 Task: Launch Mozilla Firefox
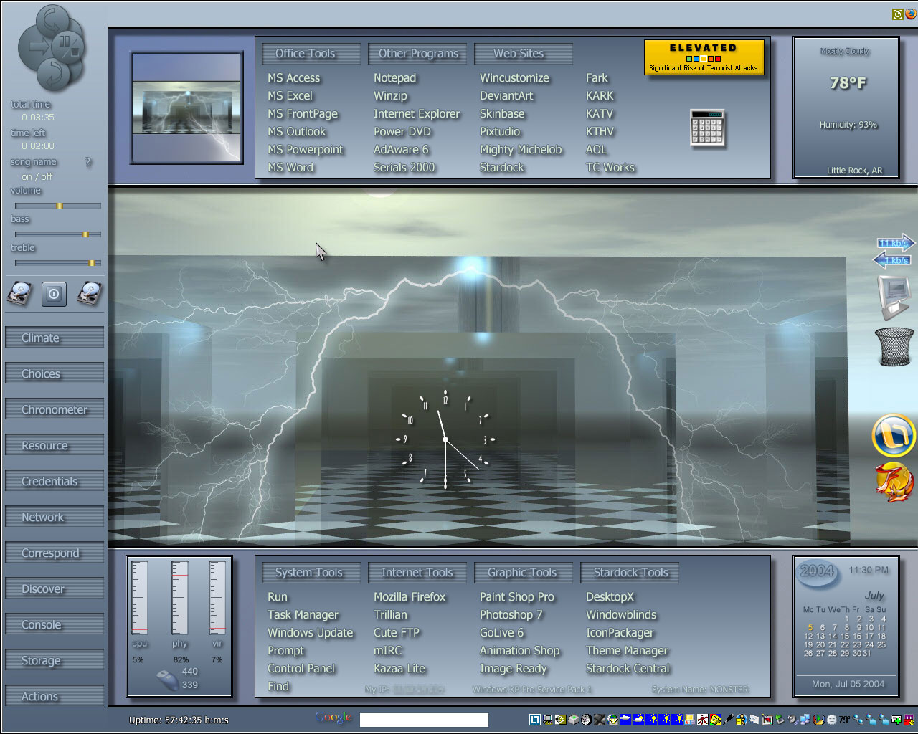tap(410, 597)
